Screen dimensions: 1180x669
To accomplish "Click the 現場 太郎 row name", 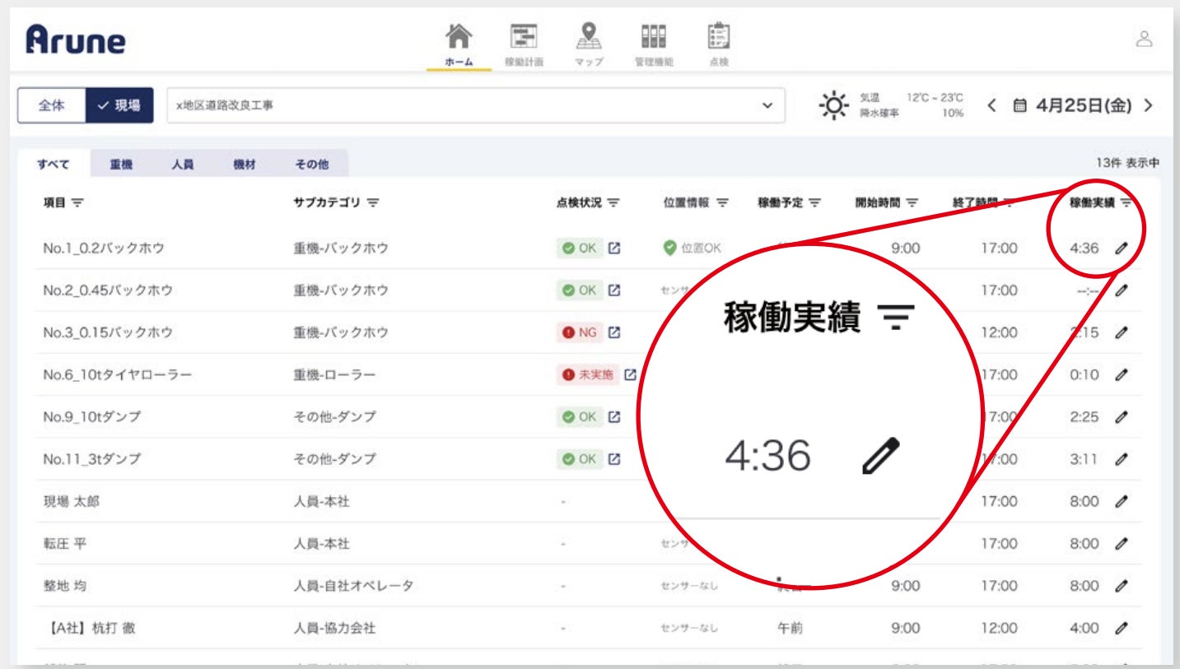I will [x=71, y=501].
